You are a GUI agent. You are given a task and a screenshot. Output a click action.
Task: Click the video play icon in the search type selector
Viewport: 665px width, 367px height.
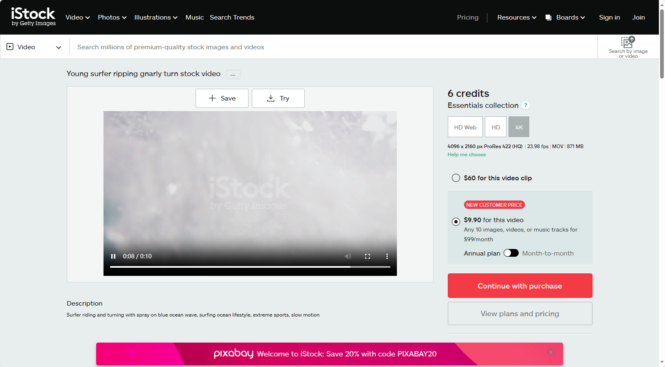tap(10, 47)
